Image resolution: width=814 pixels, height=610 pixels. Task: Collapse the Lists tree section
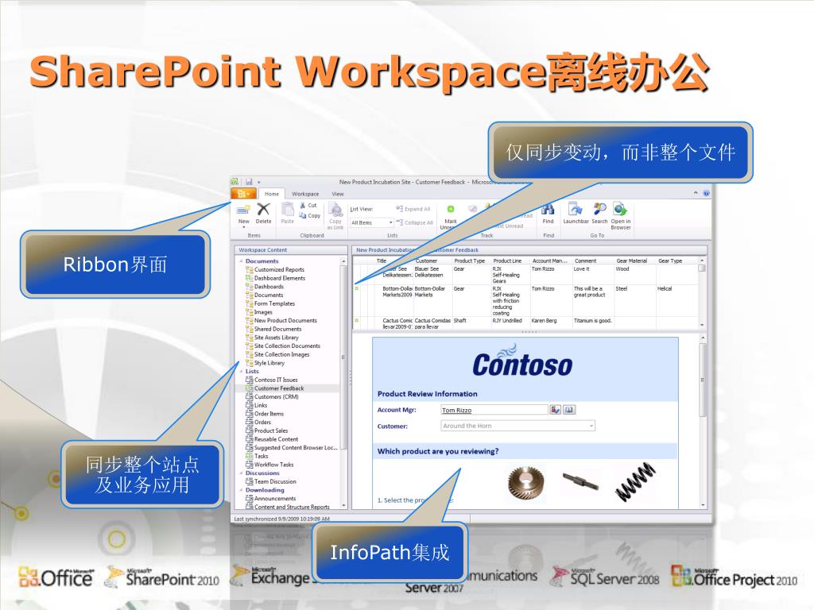(x=241, y=372)
